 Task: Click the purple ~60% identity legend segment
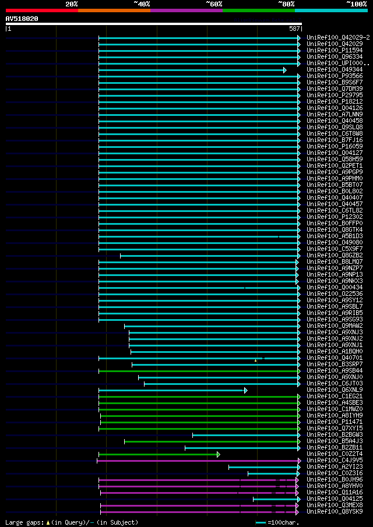pyautogui.click(x=186, y=10)
